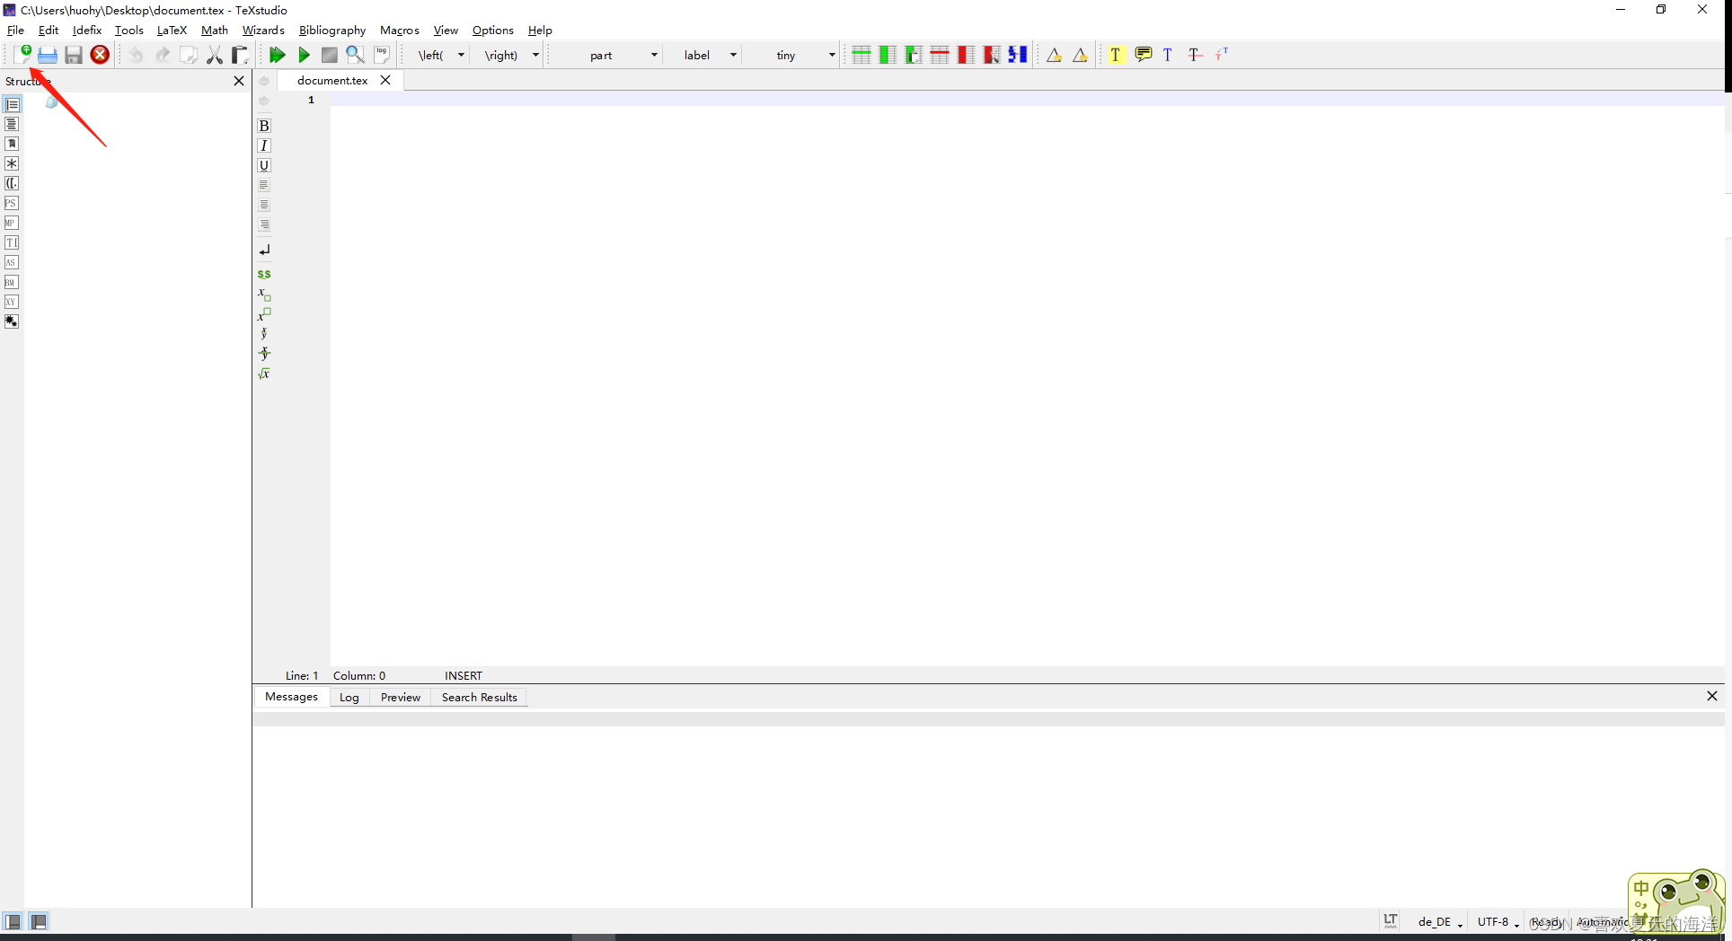The width and height of the screenshot is (1732, 941).
Task: Insert a comment speech bubble
Action: coord(1143,55)
